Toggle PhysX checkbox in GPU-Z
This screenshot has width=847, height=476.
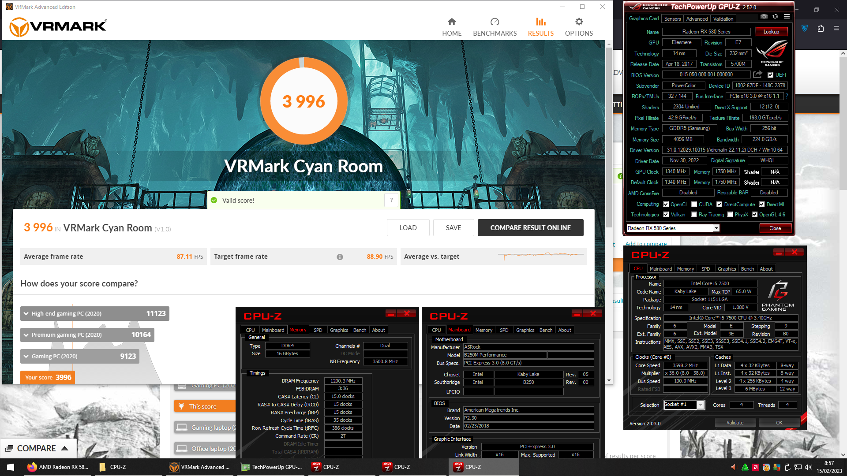(730, 215)
